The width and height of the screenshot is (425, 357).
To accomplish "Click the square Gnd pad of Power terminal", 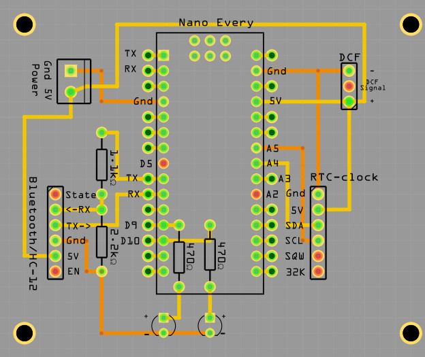I will [x=71, y=71].
